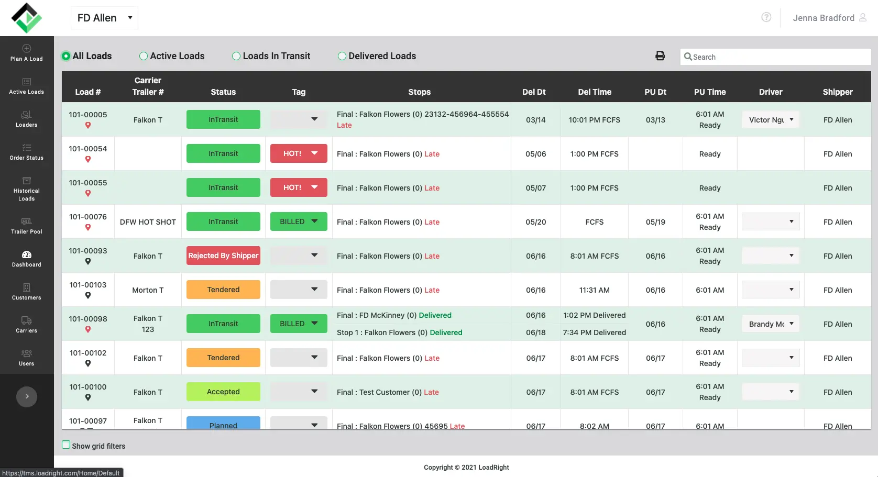Click the print icon above the grid
Screen dimensions: 878x477
[660, 56]
